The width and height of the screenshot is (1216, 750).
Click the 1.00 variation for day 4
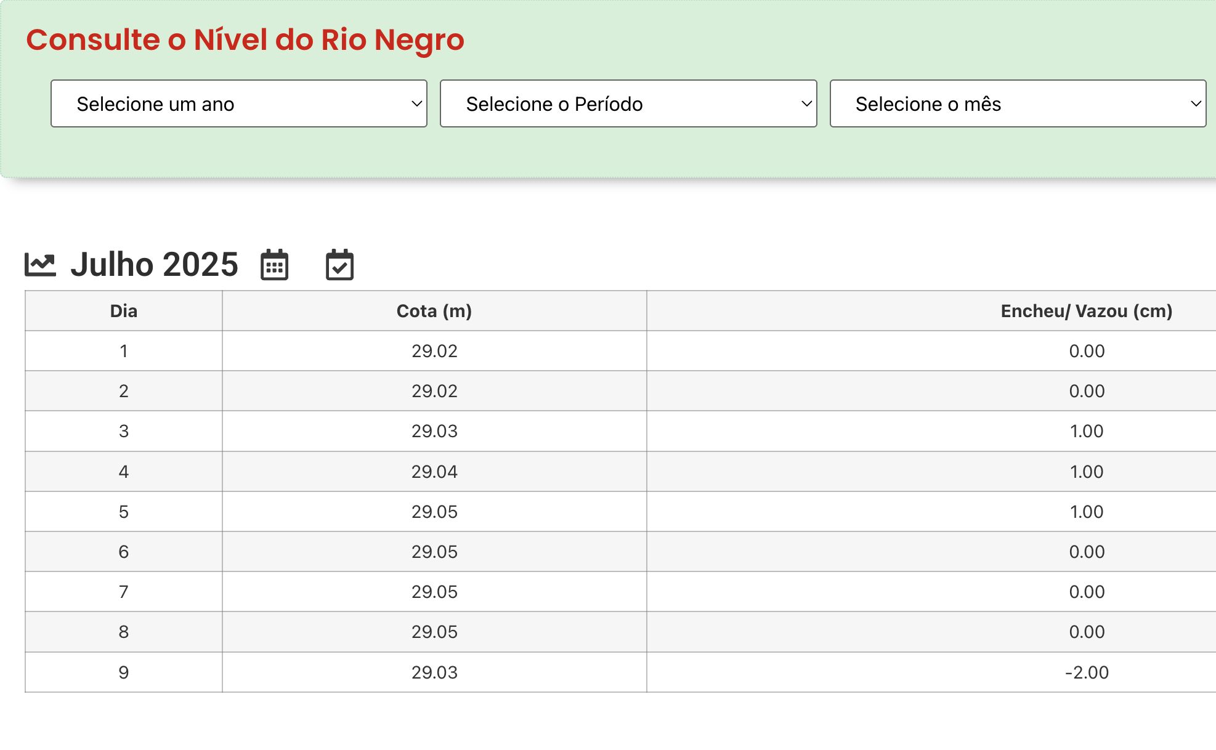(x=1087, y=472)
